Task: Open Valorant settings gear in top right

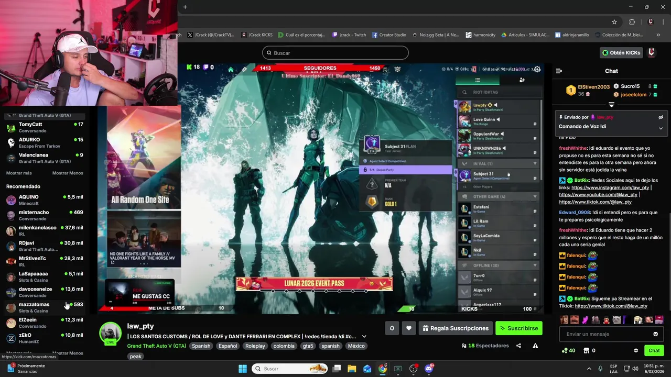Action: coord(537,69)
